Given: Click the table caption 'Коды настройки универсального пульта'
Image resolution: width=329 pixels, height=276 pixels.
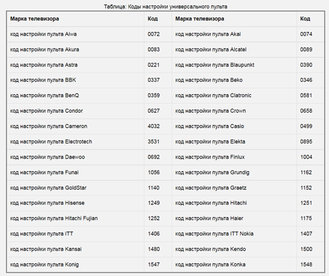Looking at the screenshot, I should (177, 7).
